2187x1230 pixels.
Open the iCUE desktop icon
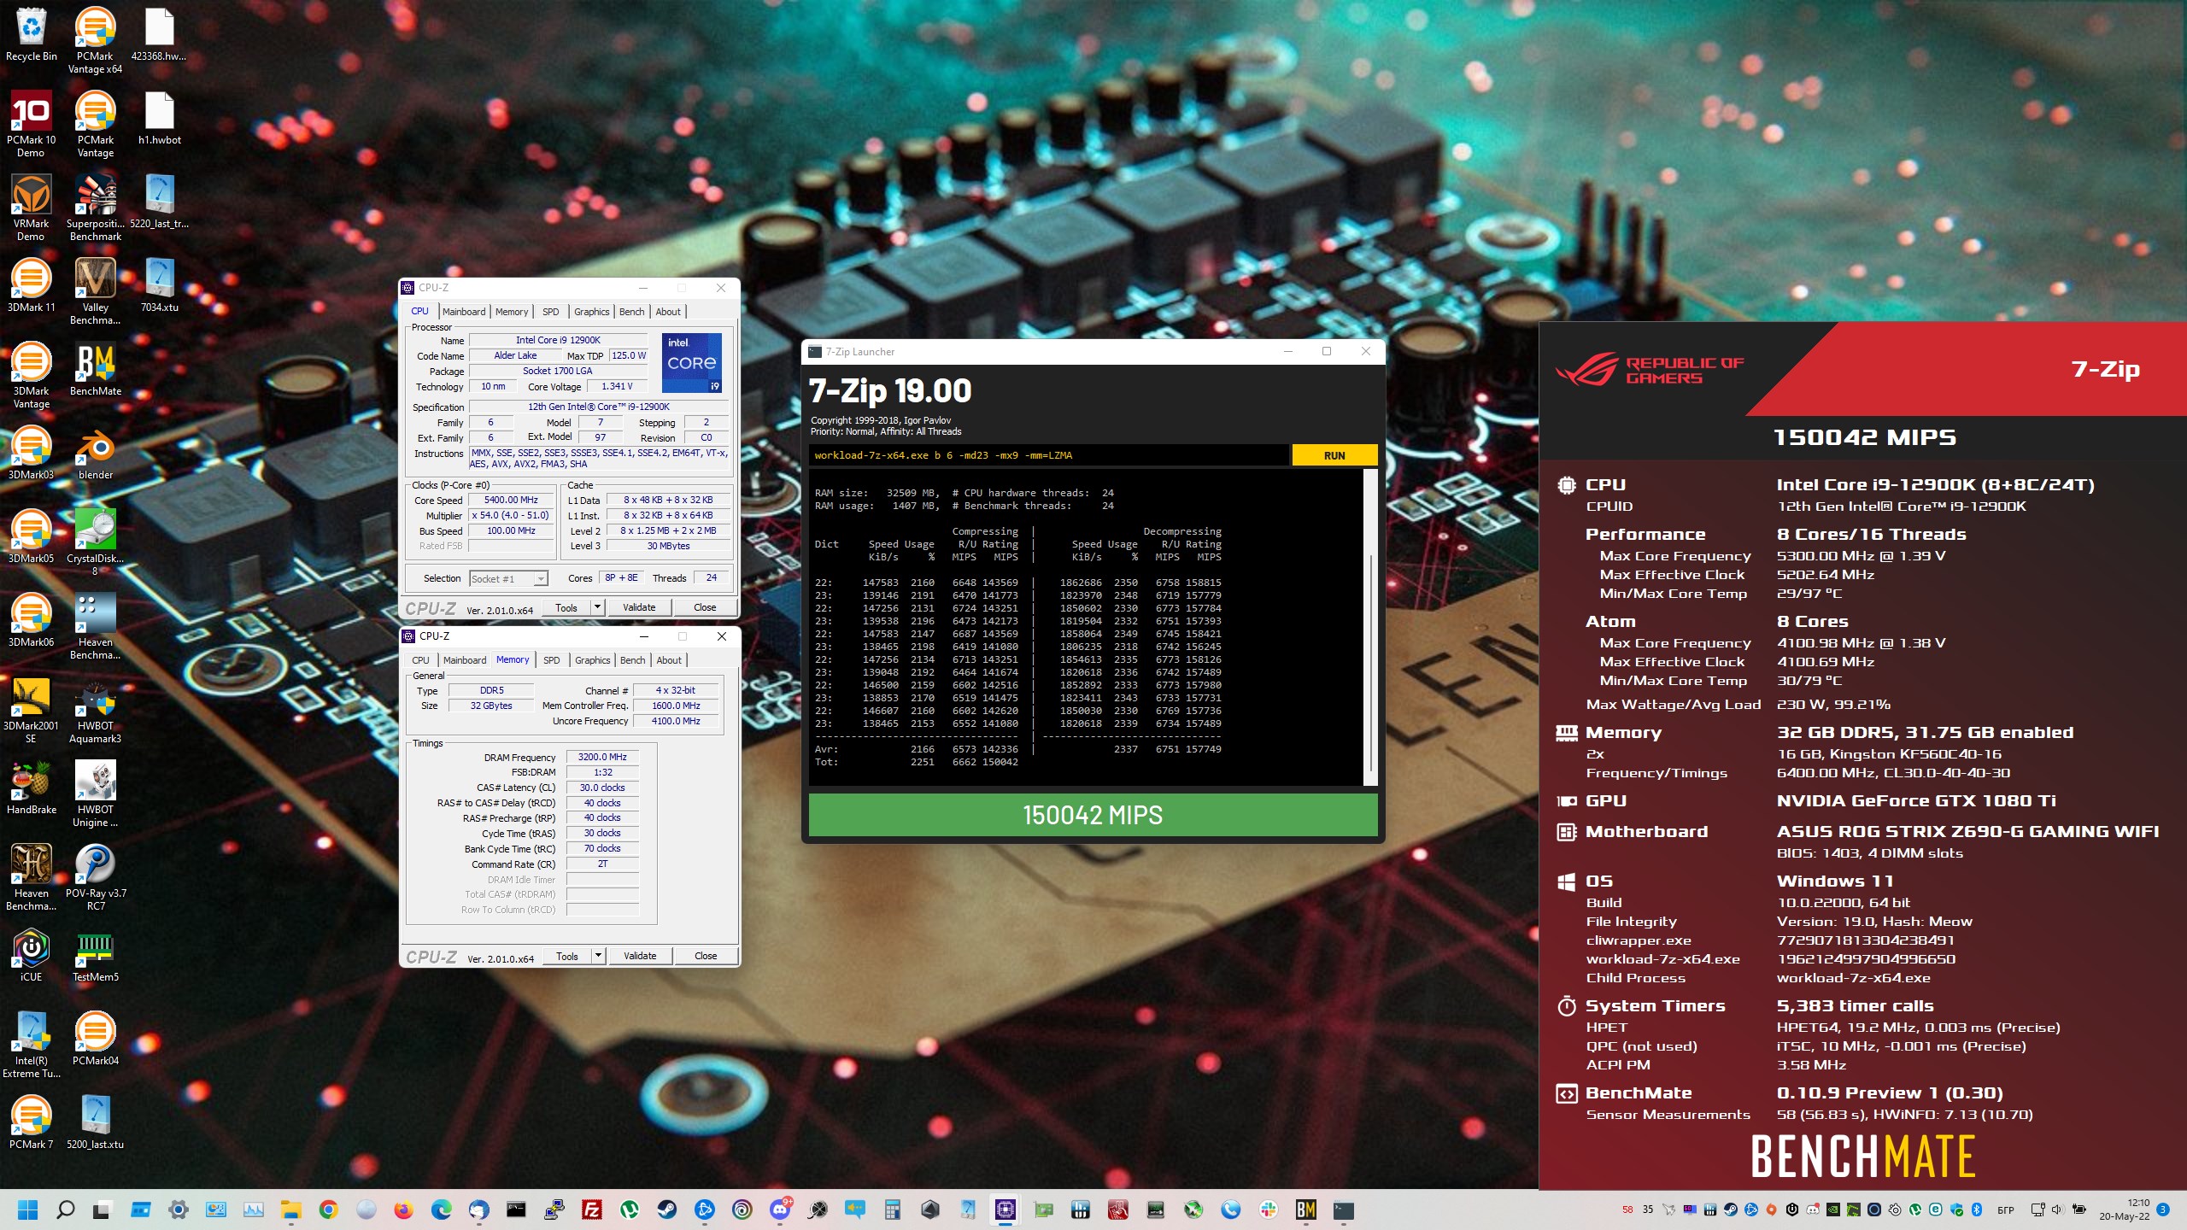31,955
